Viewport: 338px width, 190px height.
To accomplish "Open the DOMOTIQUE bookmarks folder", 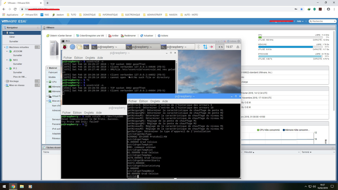I will tap(87, 15).
